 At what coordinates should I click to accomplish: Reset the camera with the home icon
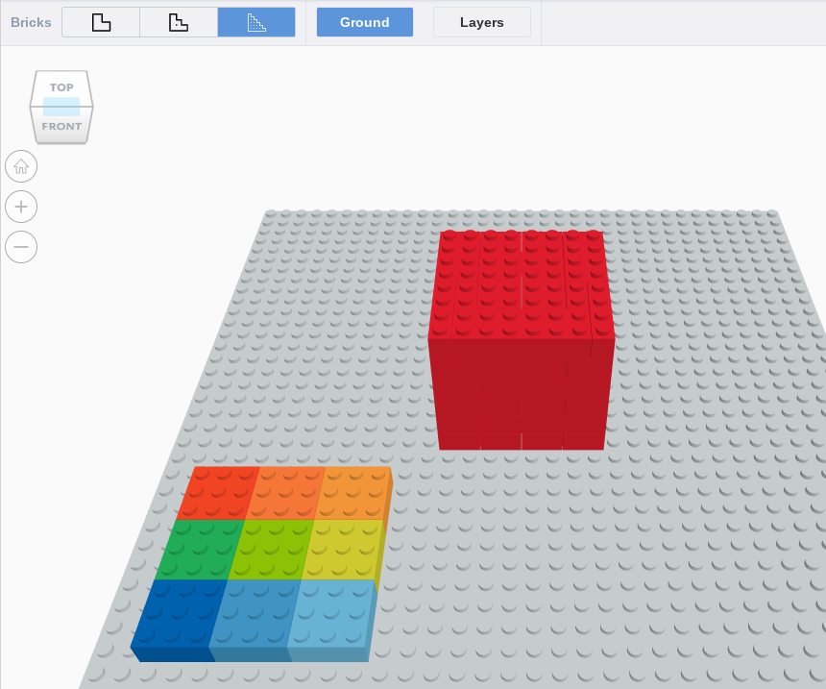[21, 166]
